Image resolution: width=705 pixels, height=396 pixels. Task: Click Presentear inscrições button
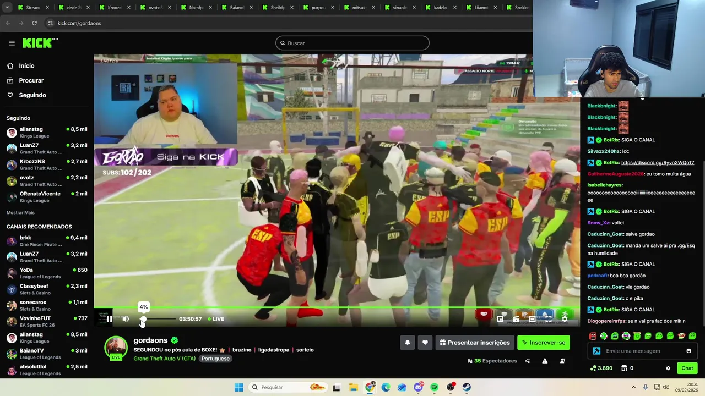pyautogui.click(x=475, y=343)
